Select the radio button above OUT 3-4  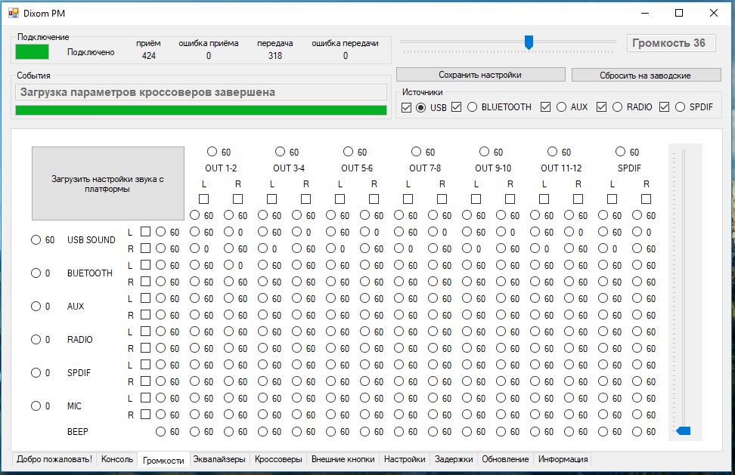pos(280,152)
